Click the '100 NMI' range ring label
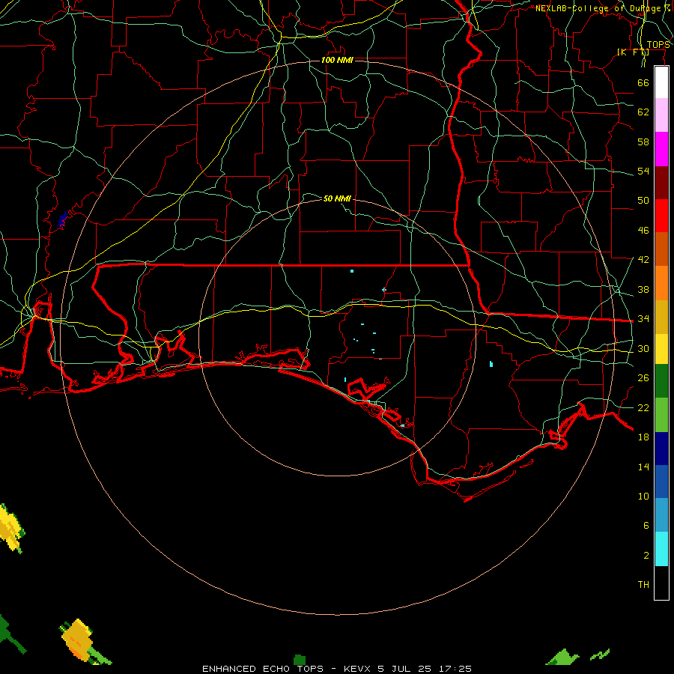The image size is (674, 674). [337, 60]
